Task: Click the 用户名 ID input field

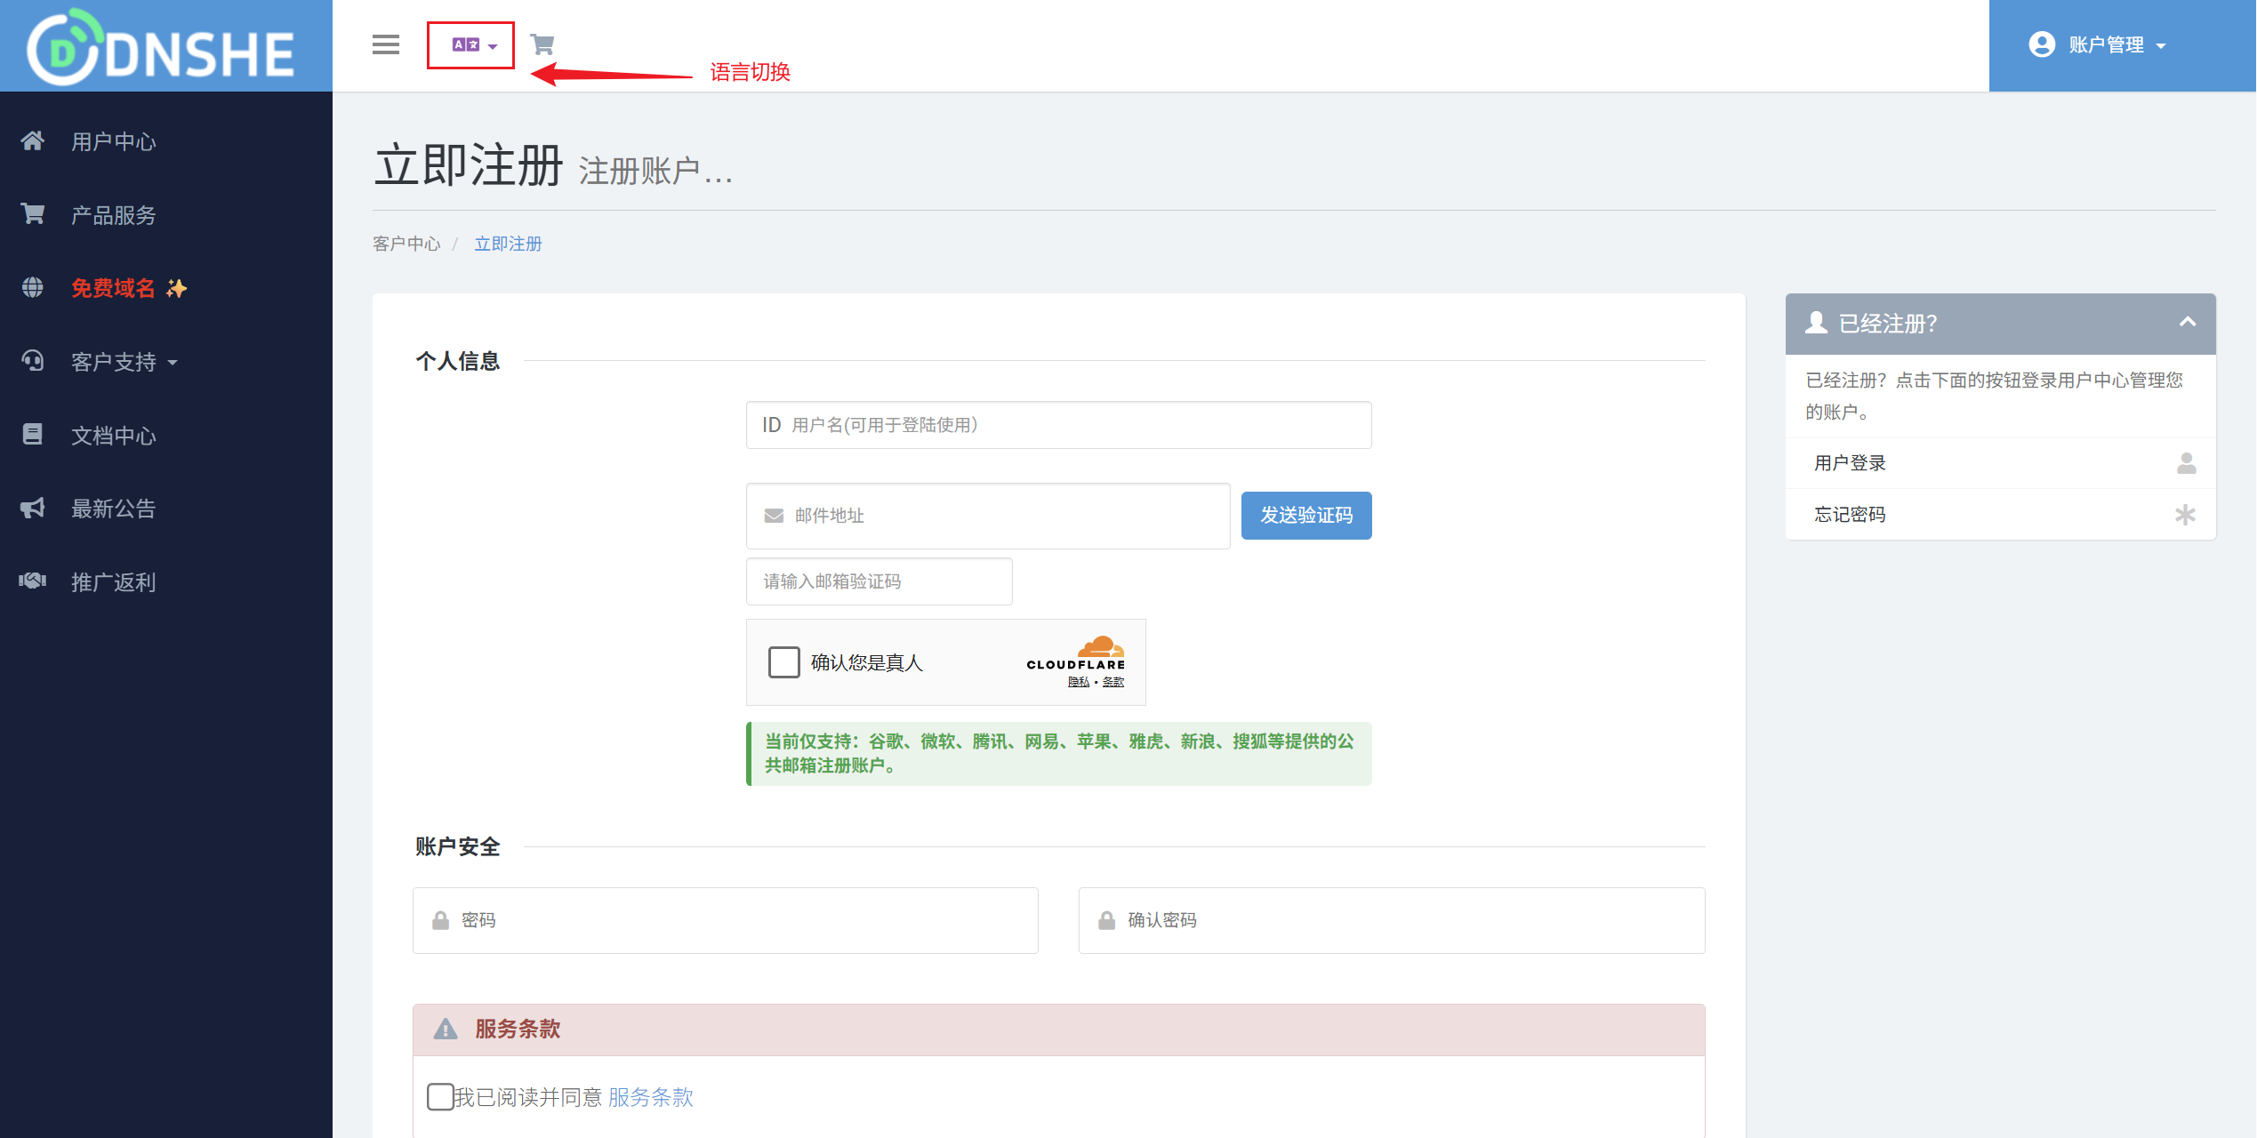Action: [x=1058, y=425]
